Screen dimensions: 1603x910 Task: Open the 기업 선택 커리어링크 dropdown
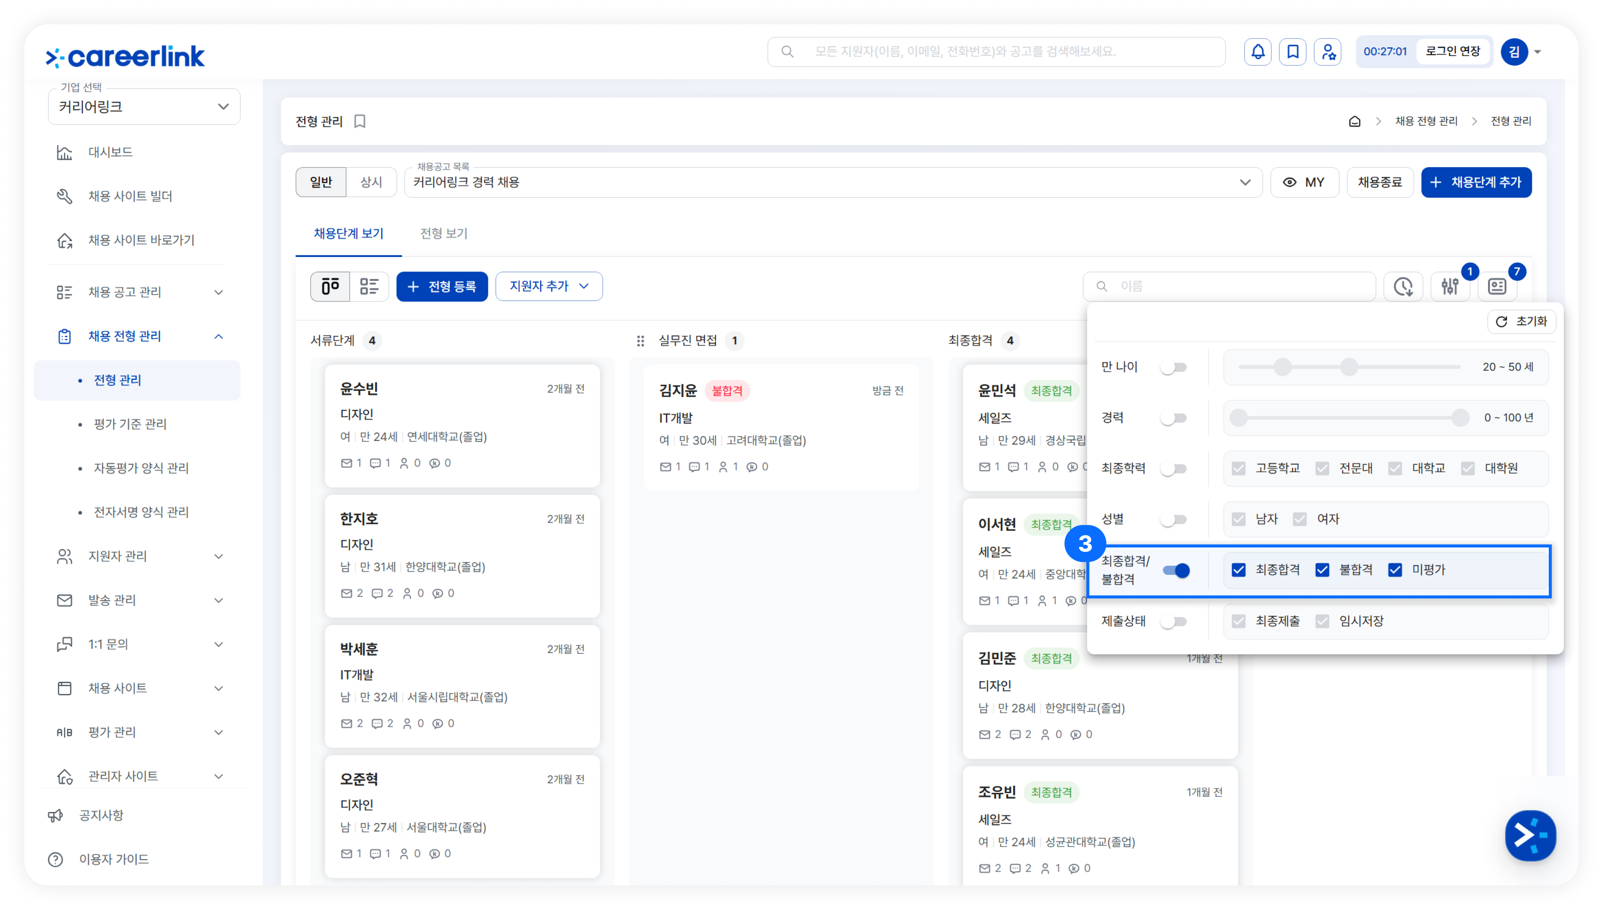[x=144, y=107]
